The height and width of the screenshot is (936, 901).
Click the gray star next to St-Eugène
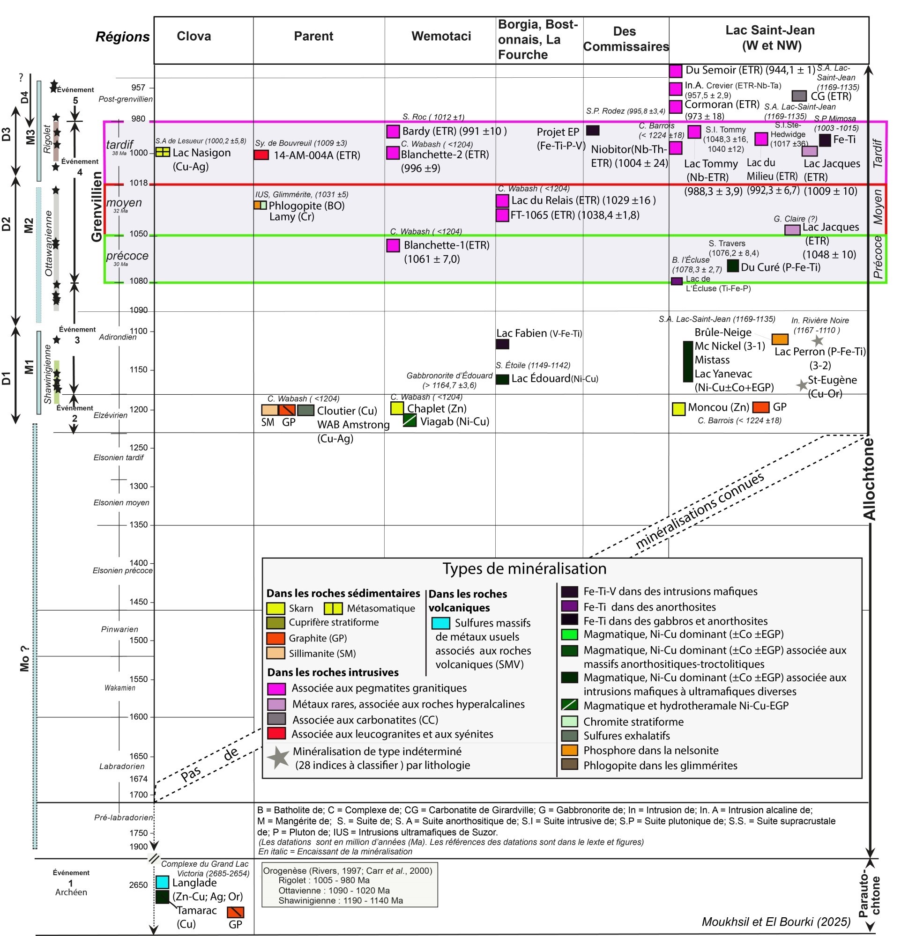[802, 385]
